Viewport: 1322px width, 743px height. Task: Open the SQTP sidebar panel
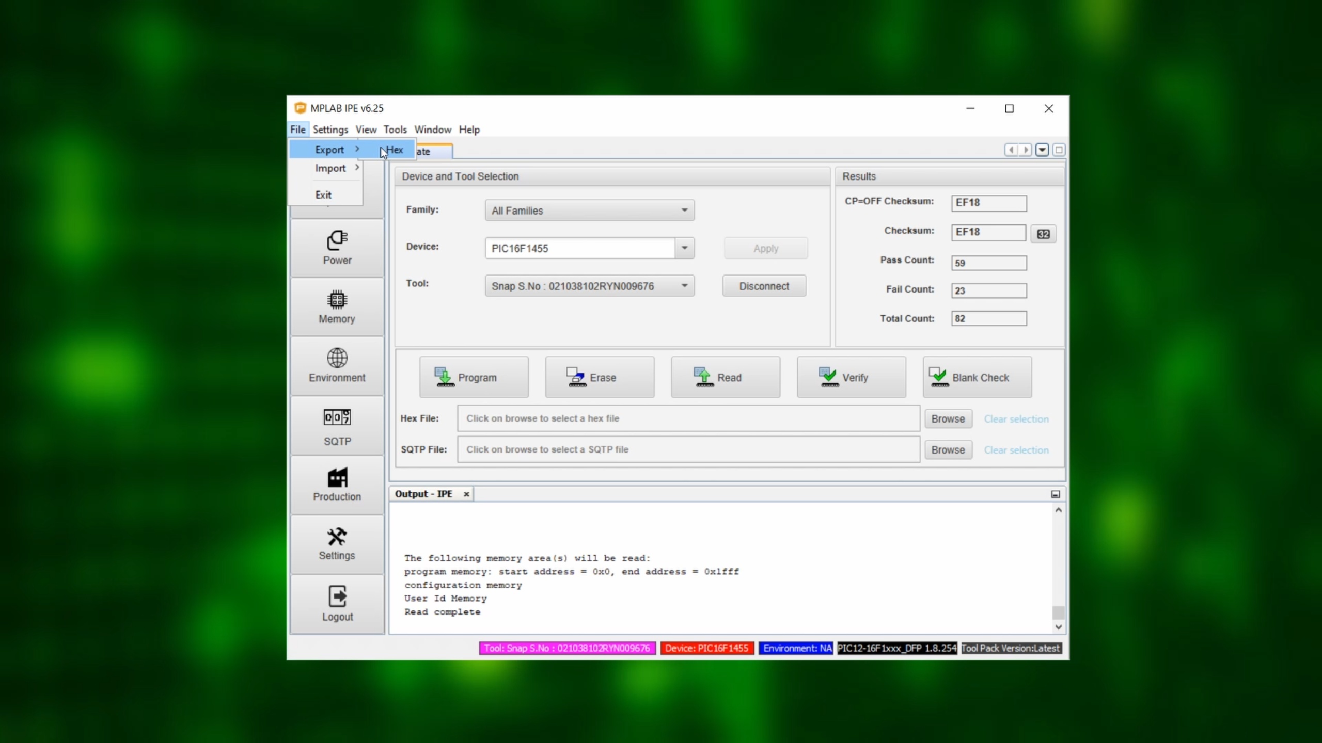pyautogui.click(x=337, y=426)
